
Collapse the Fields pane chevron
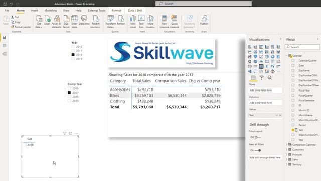click(x=317, y=39)
